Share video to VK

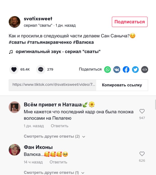(x=117, y=70)
